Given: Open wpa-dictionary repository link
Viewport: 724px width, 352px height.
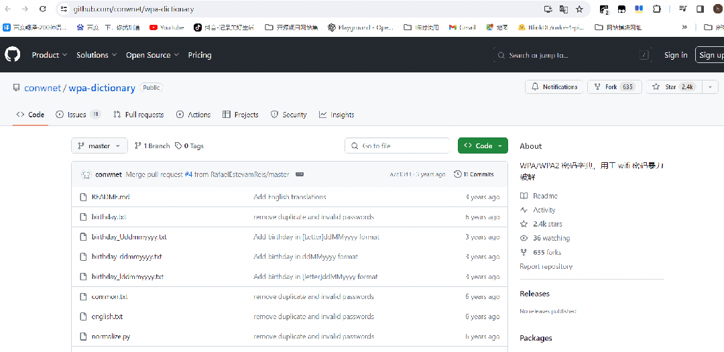Looking at the screenshot, I should 102,88.
